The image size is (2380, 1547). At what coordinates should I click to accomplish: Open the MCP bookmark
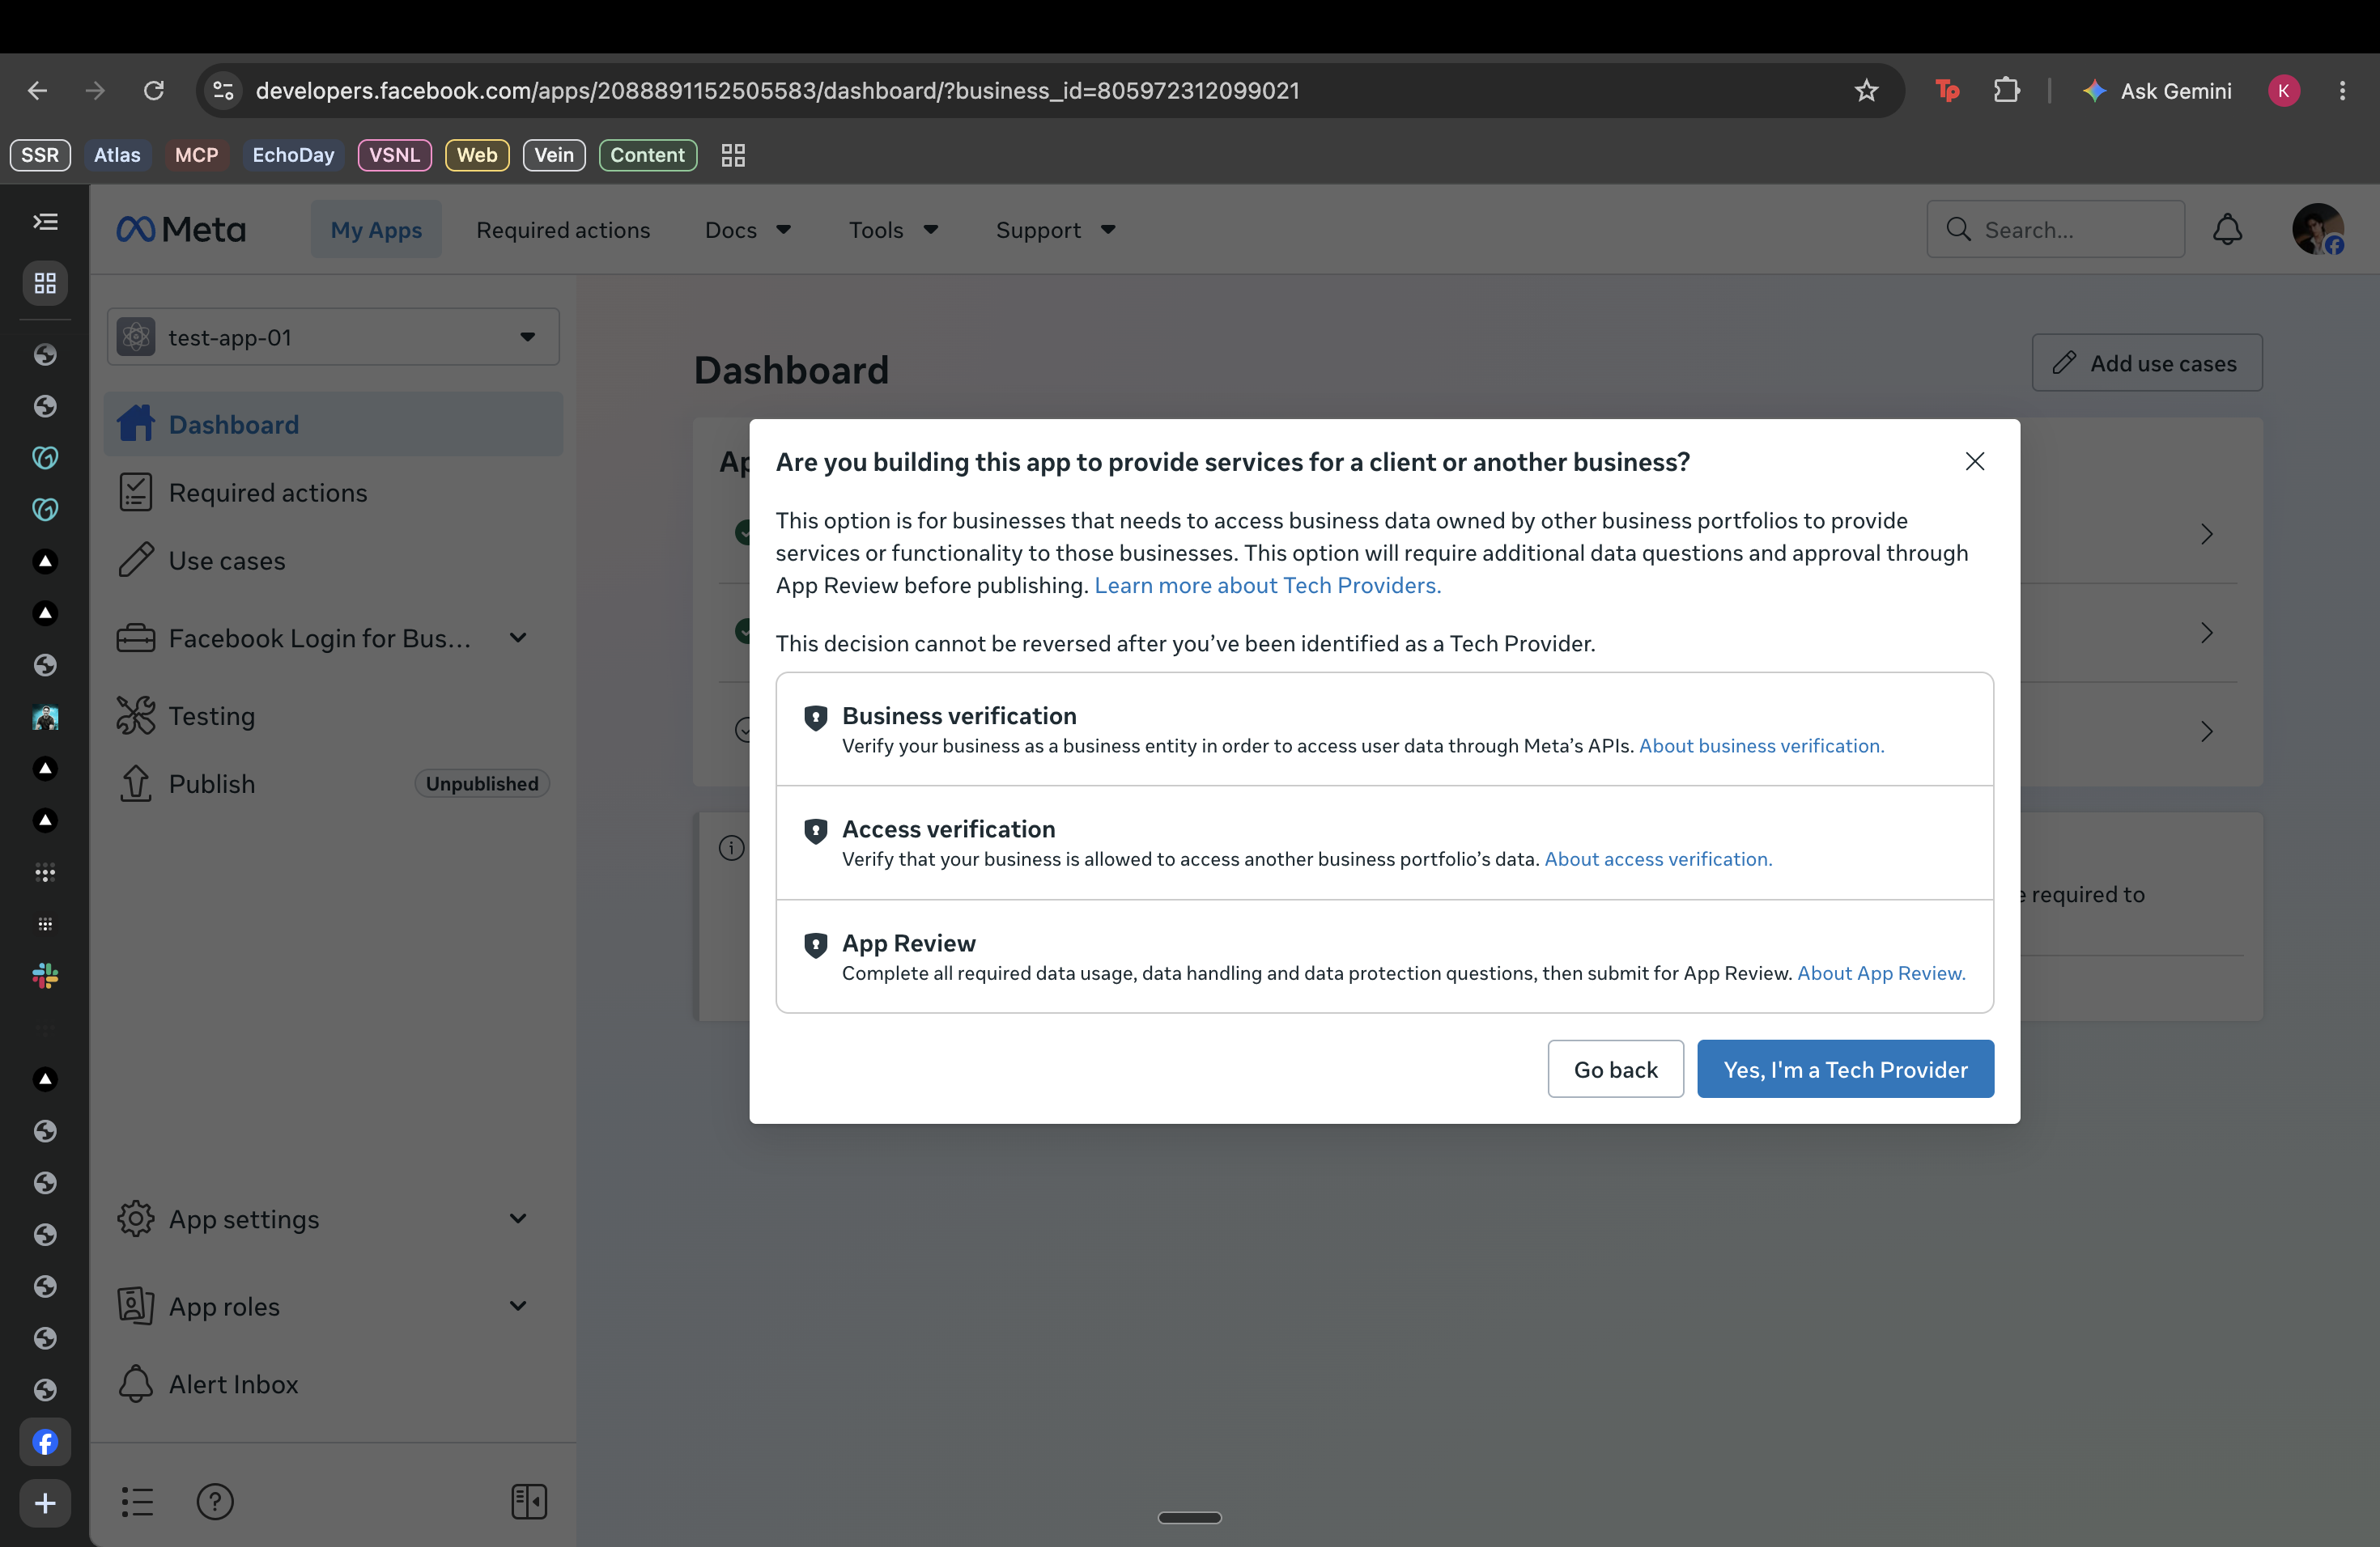tap(196, 155)
